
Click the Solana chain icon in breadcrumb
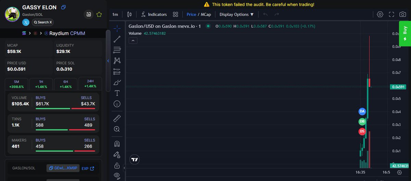[x=24, y=33]
